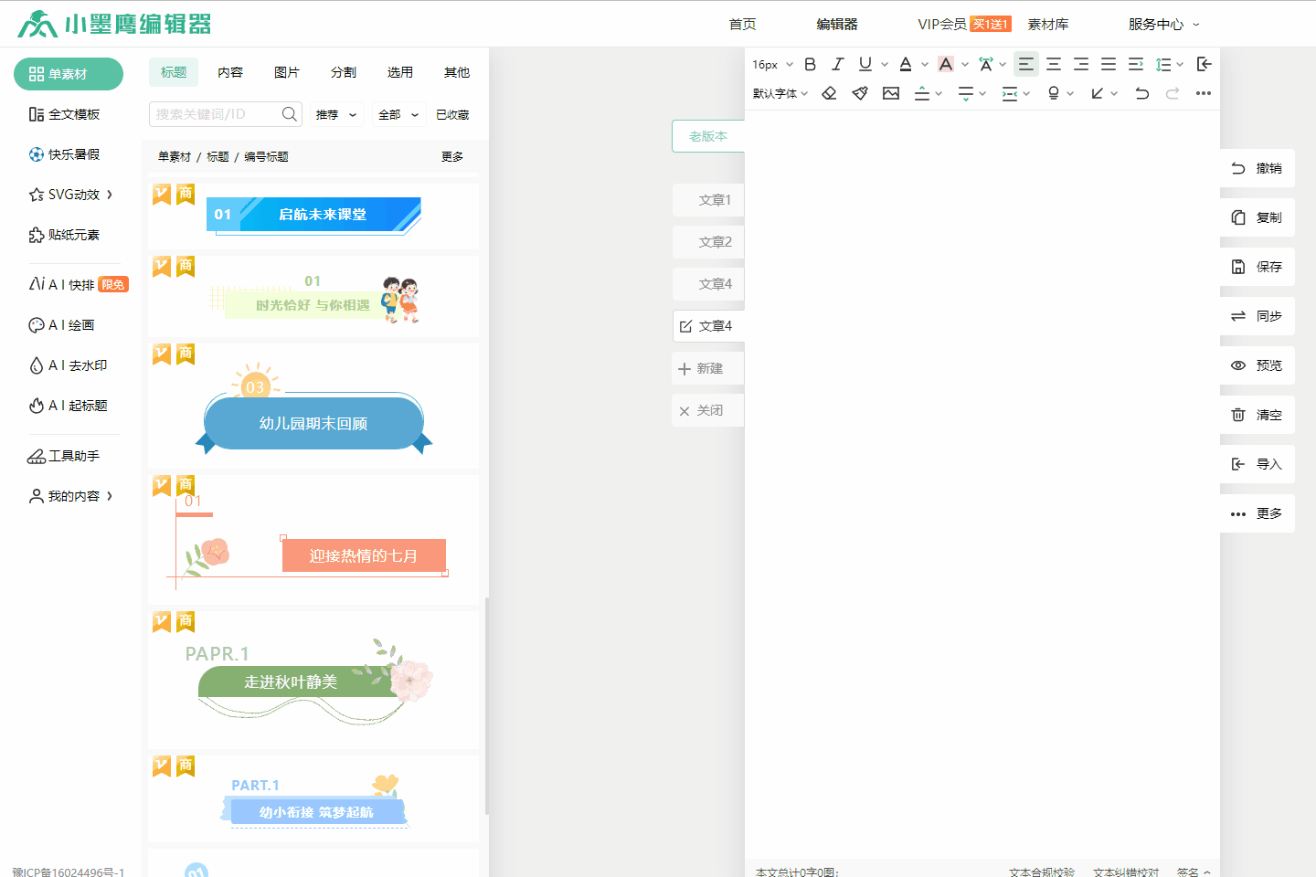Switch to the 分割 tab

click(344, 72)
